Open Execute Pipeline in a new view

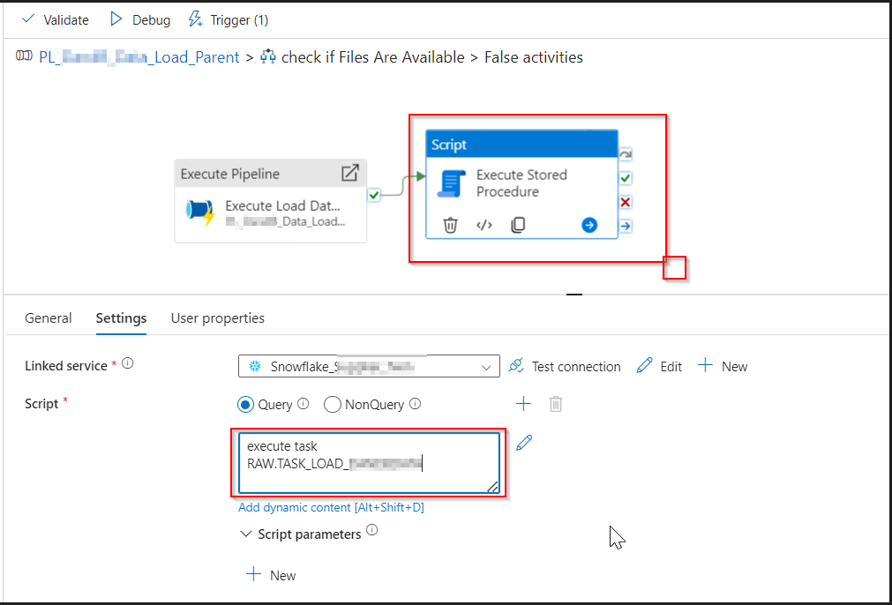tap(349, 173)
